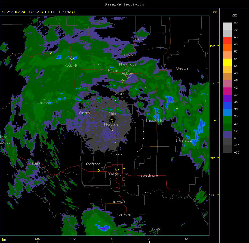The image size is (249, 243).
Task: Select the Strathmore label
Action: (149, 175)
